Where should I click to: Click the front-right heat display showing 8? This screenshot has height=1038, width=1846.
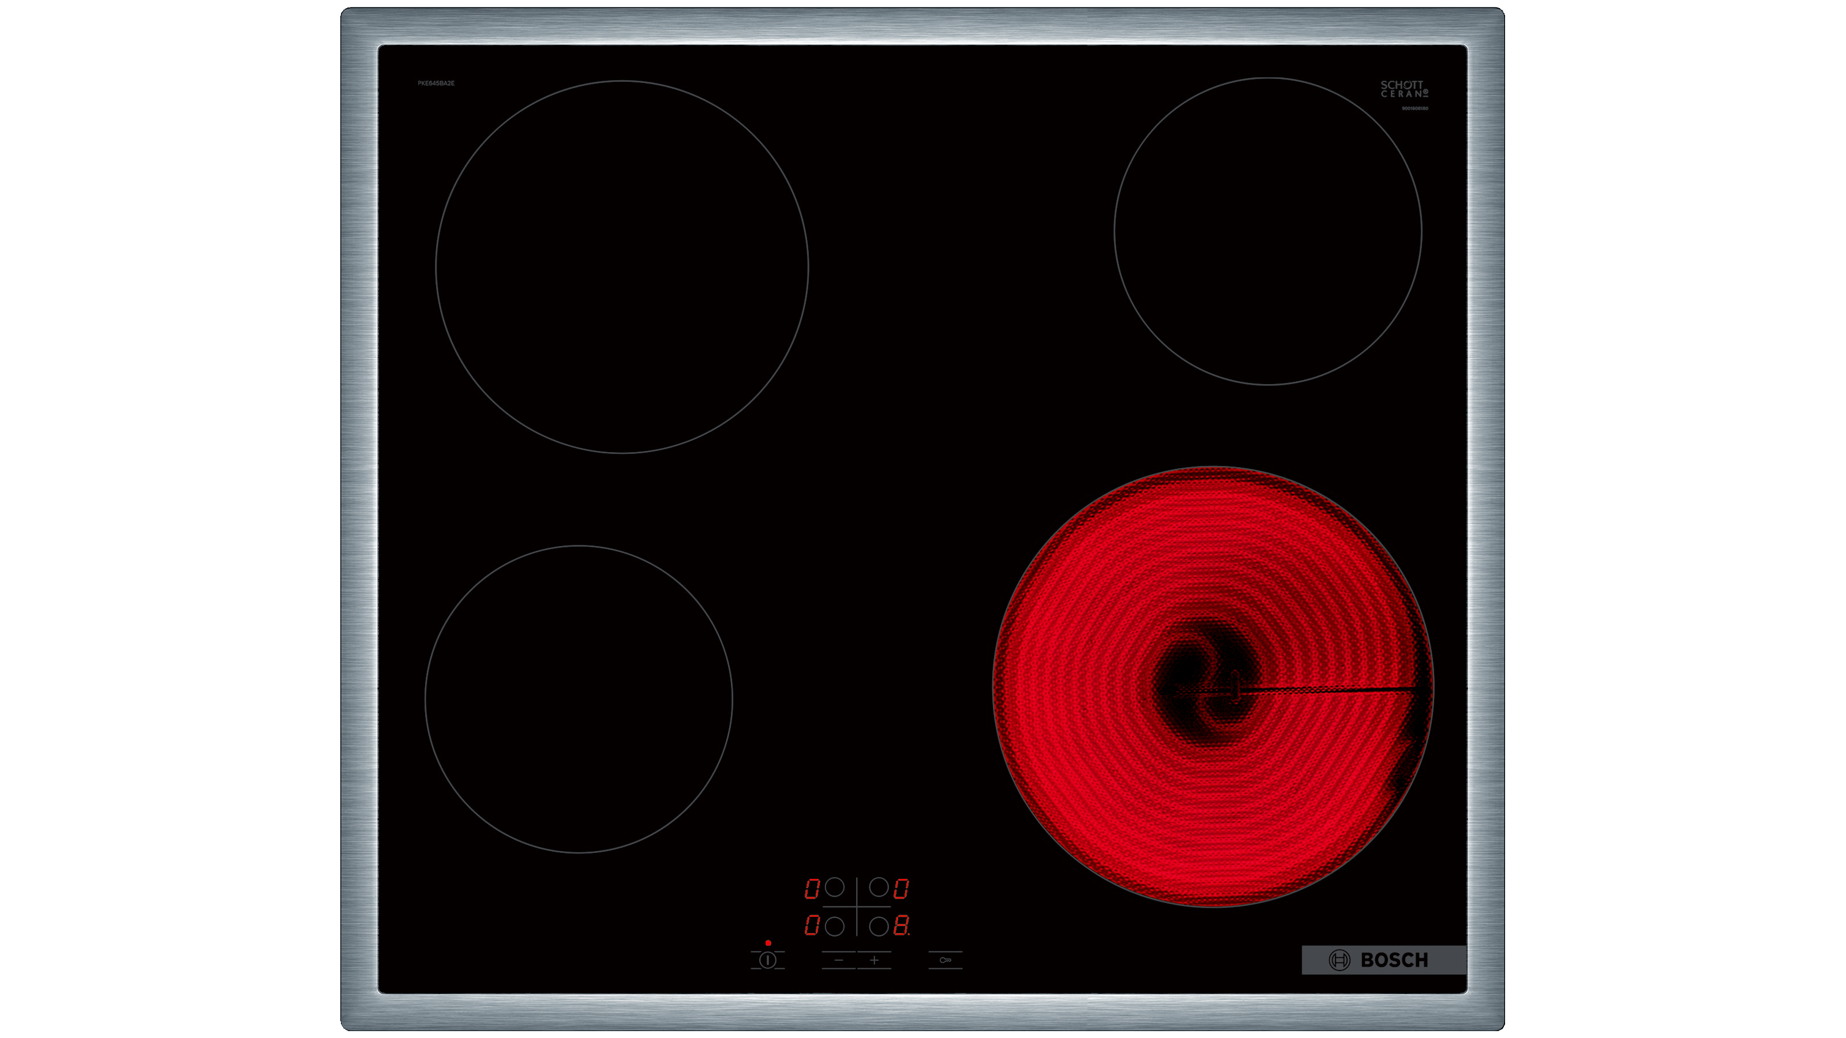click(901, 926)
